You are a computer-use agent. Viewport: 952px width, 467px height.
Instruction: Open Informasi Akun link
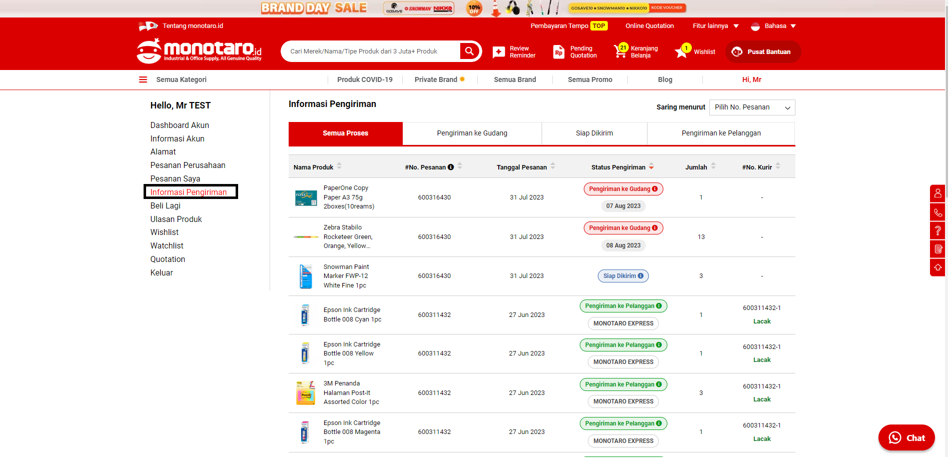177,139
